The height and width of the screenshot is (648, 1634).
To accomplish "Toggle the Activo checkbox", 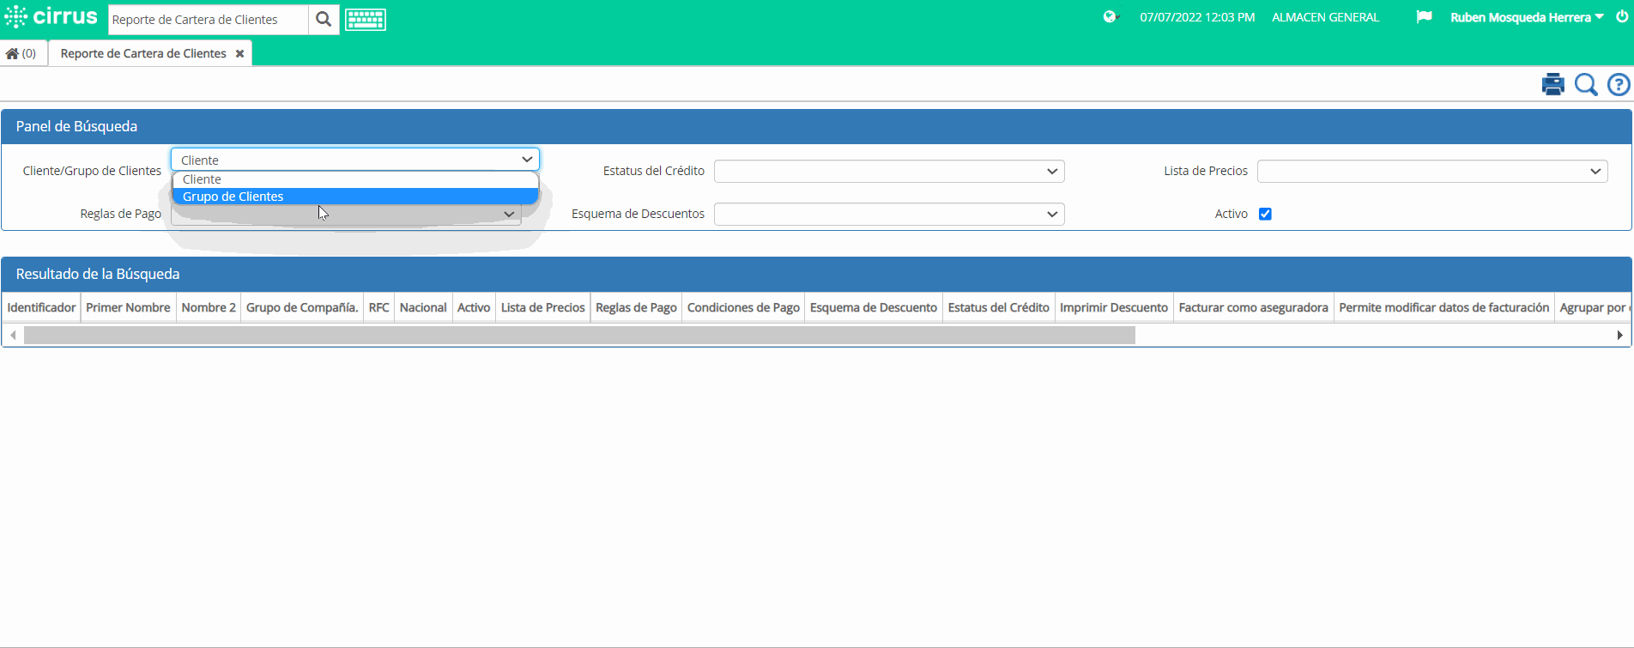I will [x=1265, y=214].
